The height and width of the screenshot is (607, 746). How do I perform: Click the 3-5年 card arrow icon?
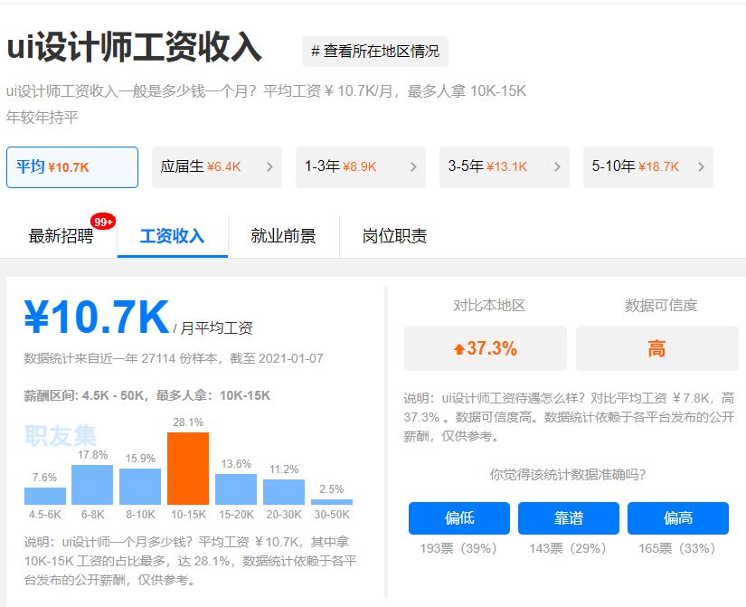[x=558, y=166]
